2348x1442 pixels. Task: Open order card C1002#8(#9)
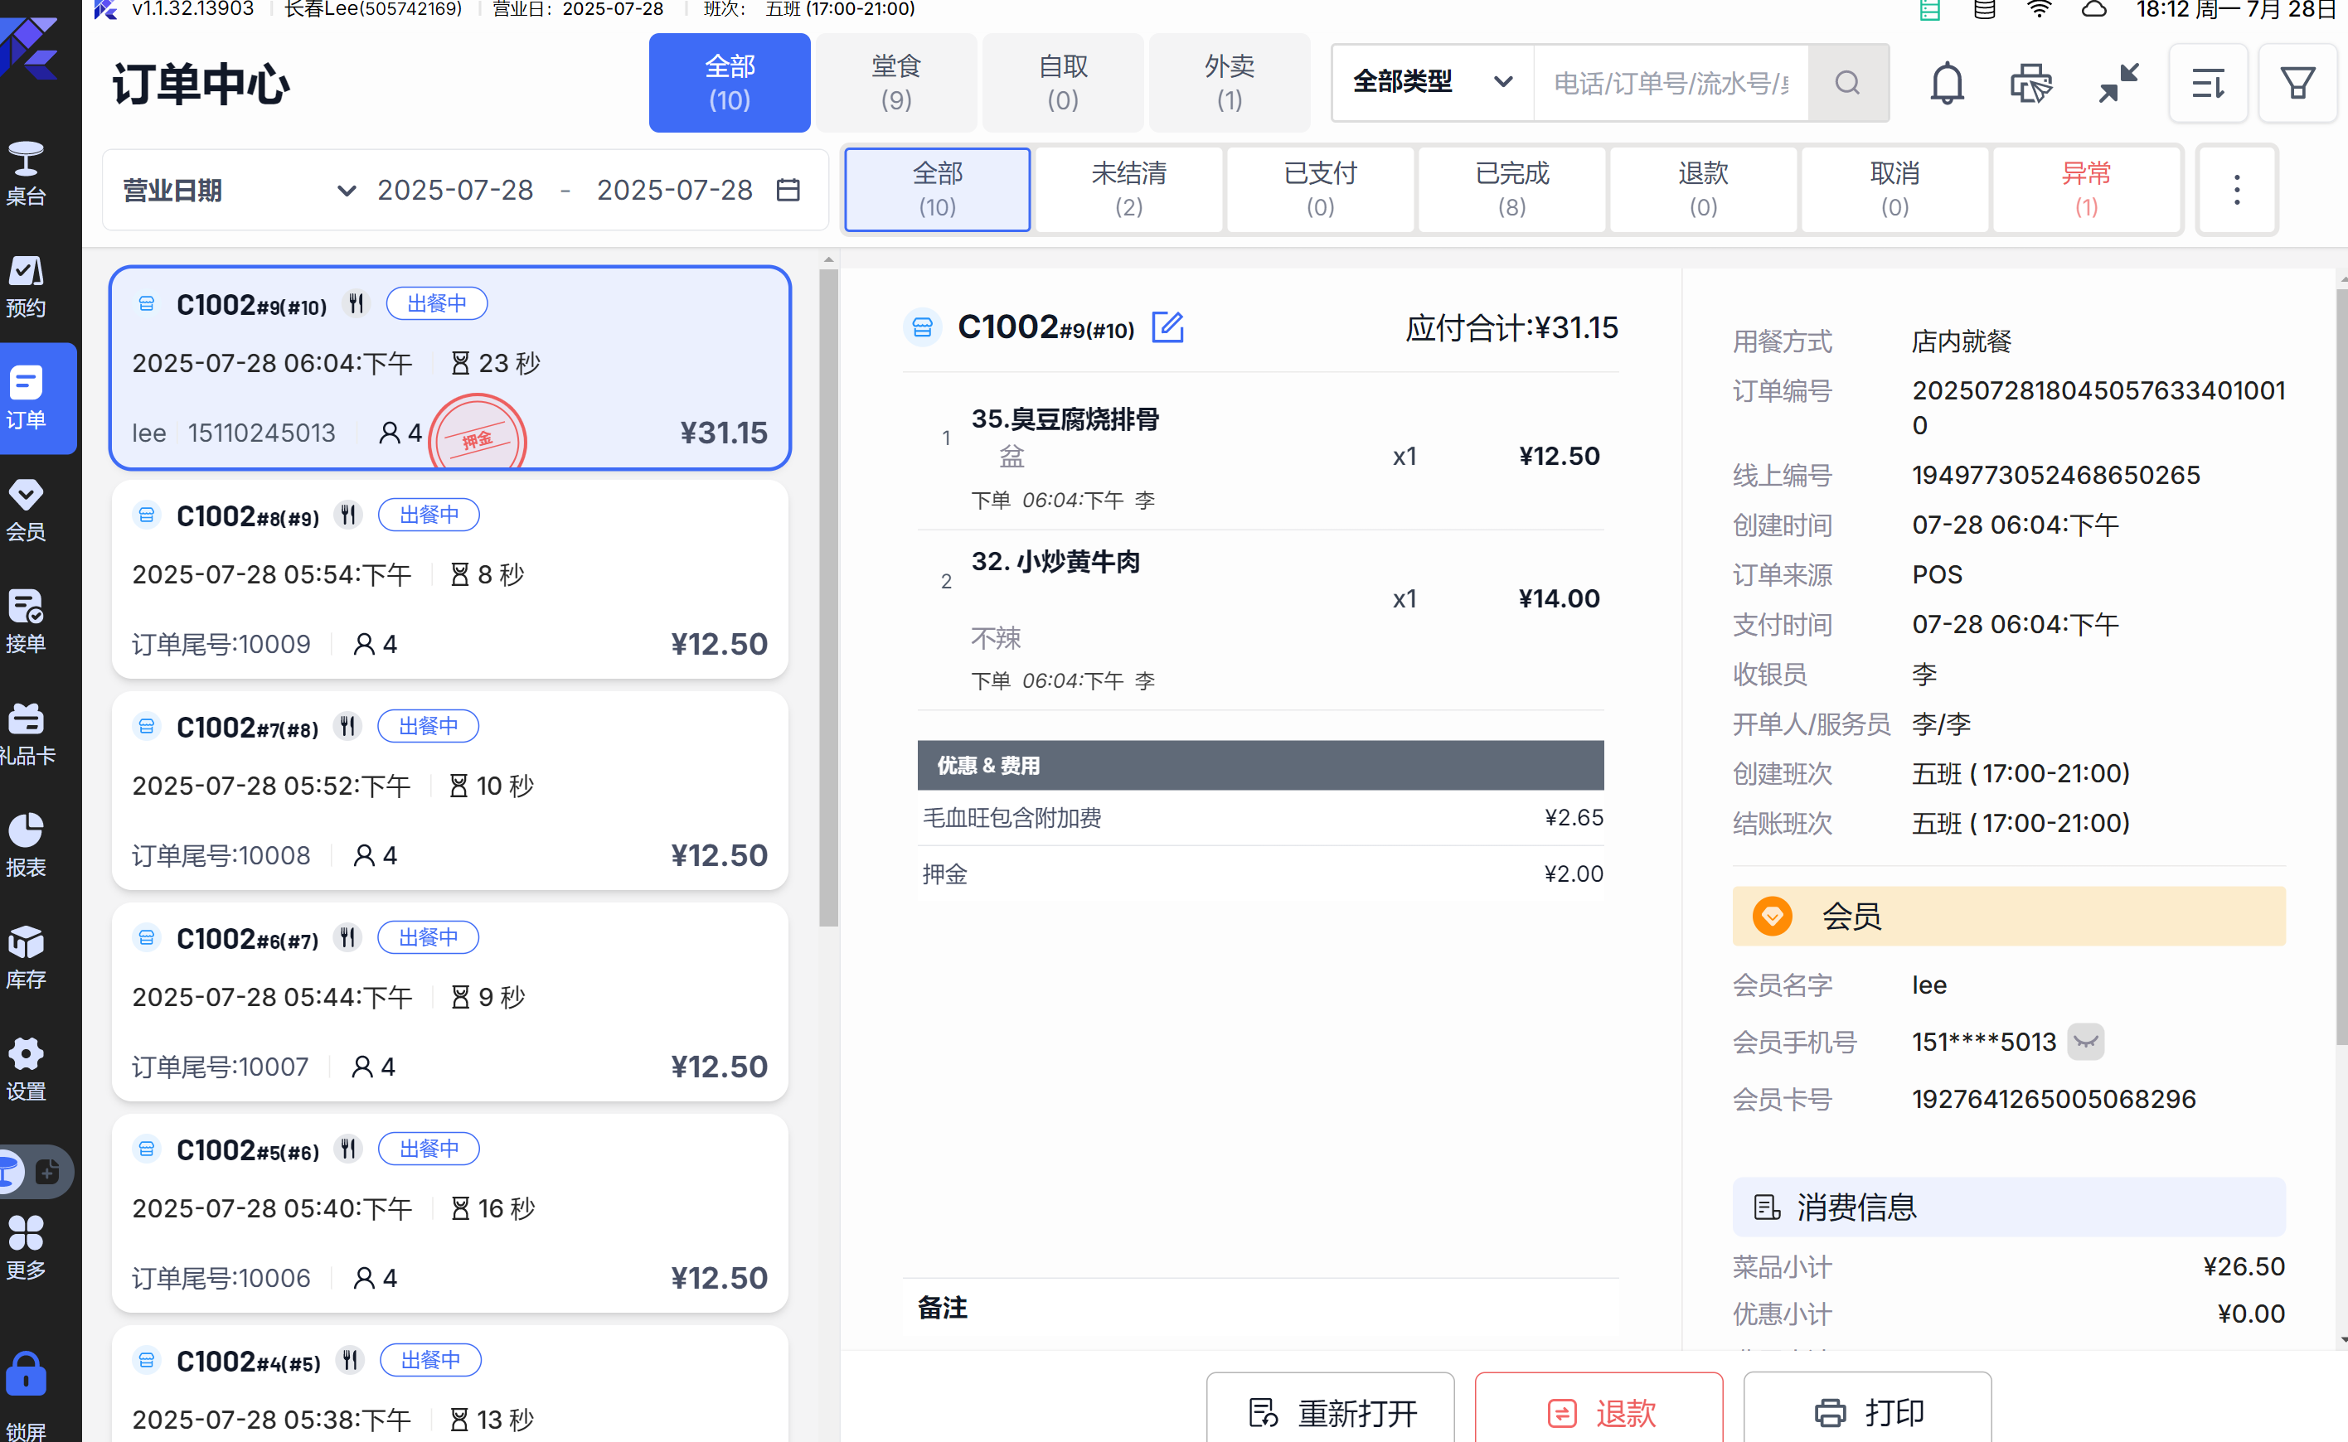tap(450, 579)
